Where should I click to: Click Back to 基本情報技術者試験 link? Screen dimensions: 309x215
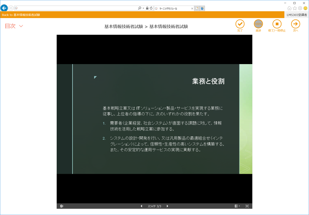(21, 15)
